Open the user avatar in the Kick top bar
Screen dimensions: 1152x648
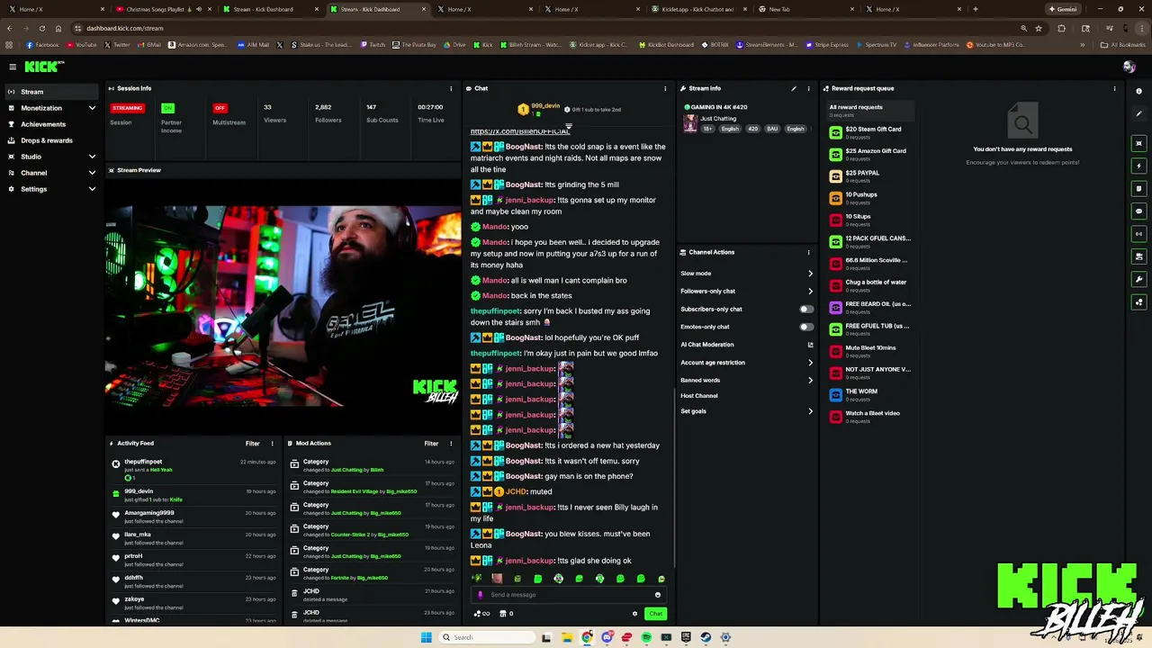pyautogui.click(x=1129, y=67)
